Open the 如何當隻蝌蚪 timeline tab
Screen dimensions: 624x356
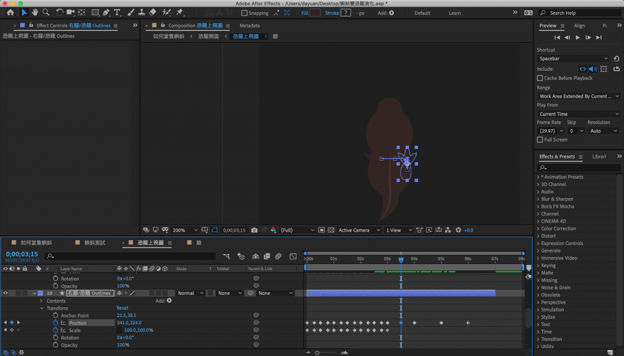36,243
